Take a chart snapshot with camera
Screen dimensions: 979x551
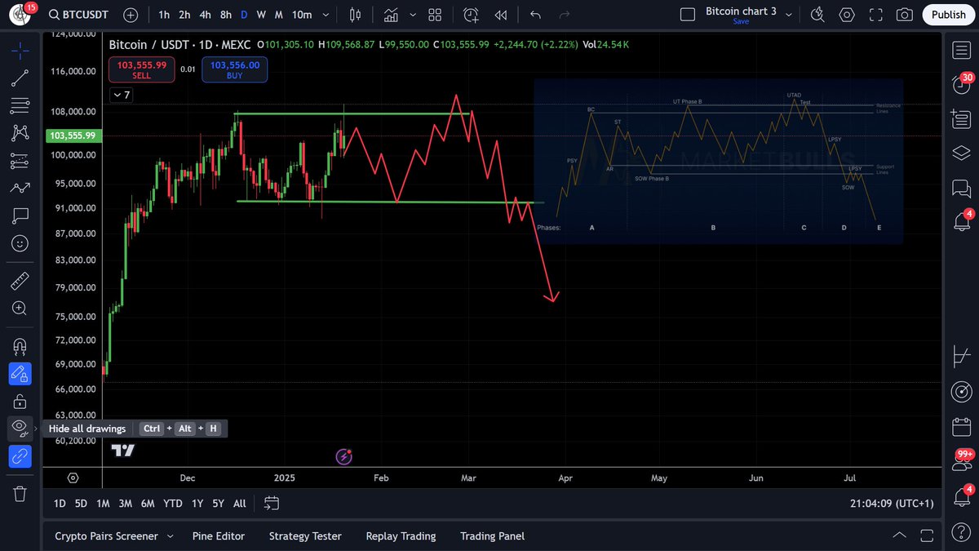[904, 15]
